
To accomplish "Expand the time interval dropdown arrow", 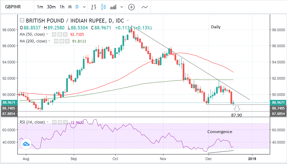I will coord(84,7).
